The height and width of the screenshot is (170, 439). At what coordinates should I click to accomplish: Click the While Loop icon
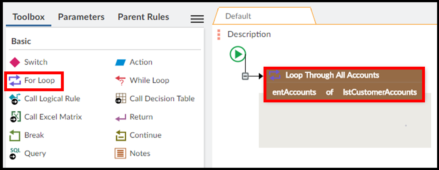tap(120, 81)
